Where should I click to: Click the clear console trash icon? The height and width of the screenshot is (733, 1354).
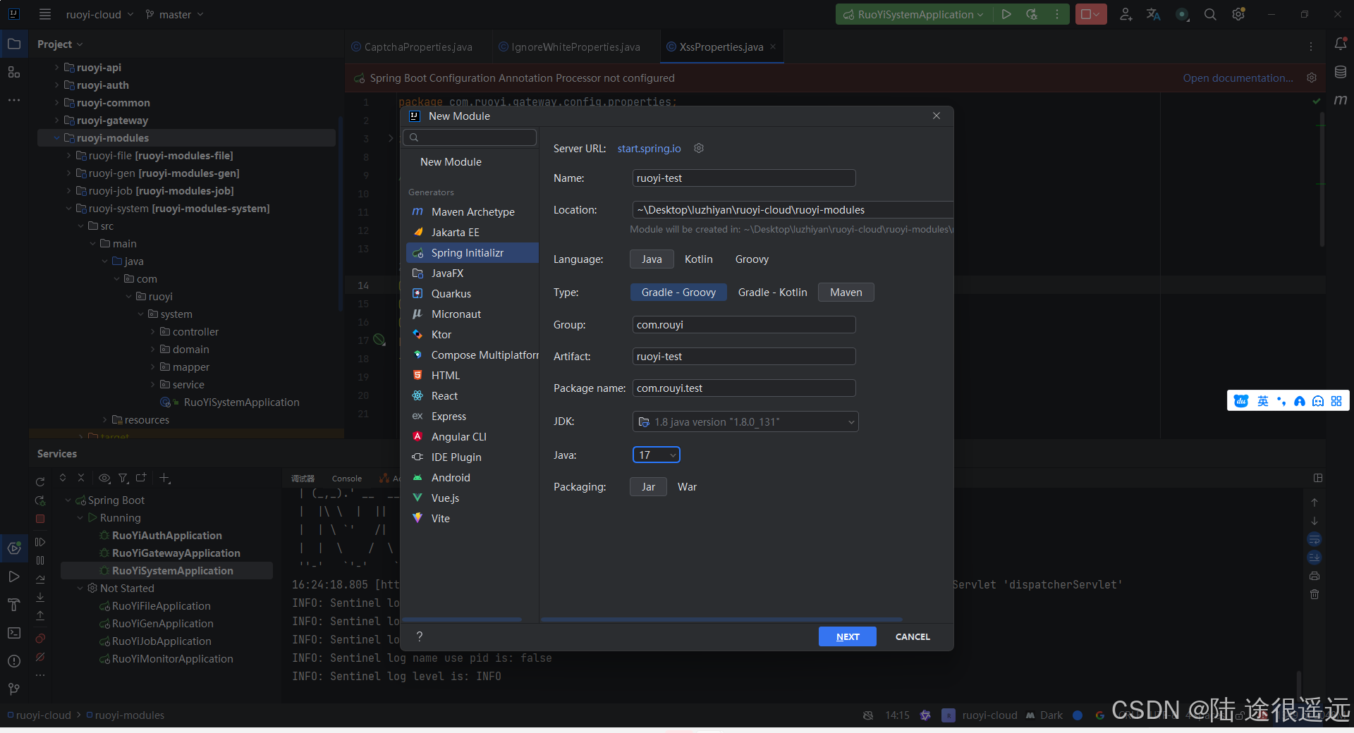click(1315, 594)
